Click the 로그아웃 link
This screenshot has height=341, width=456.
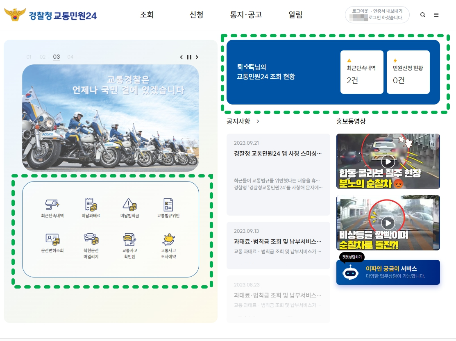click(360, 11)
